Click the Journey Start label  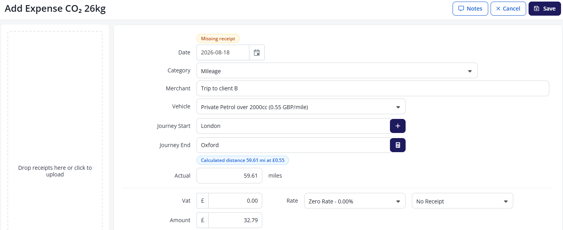coord(173,126)
